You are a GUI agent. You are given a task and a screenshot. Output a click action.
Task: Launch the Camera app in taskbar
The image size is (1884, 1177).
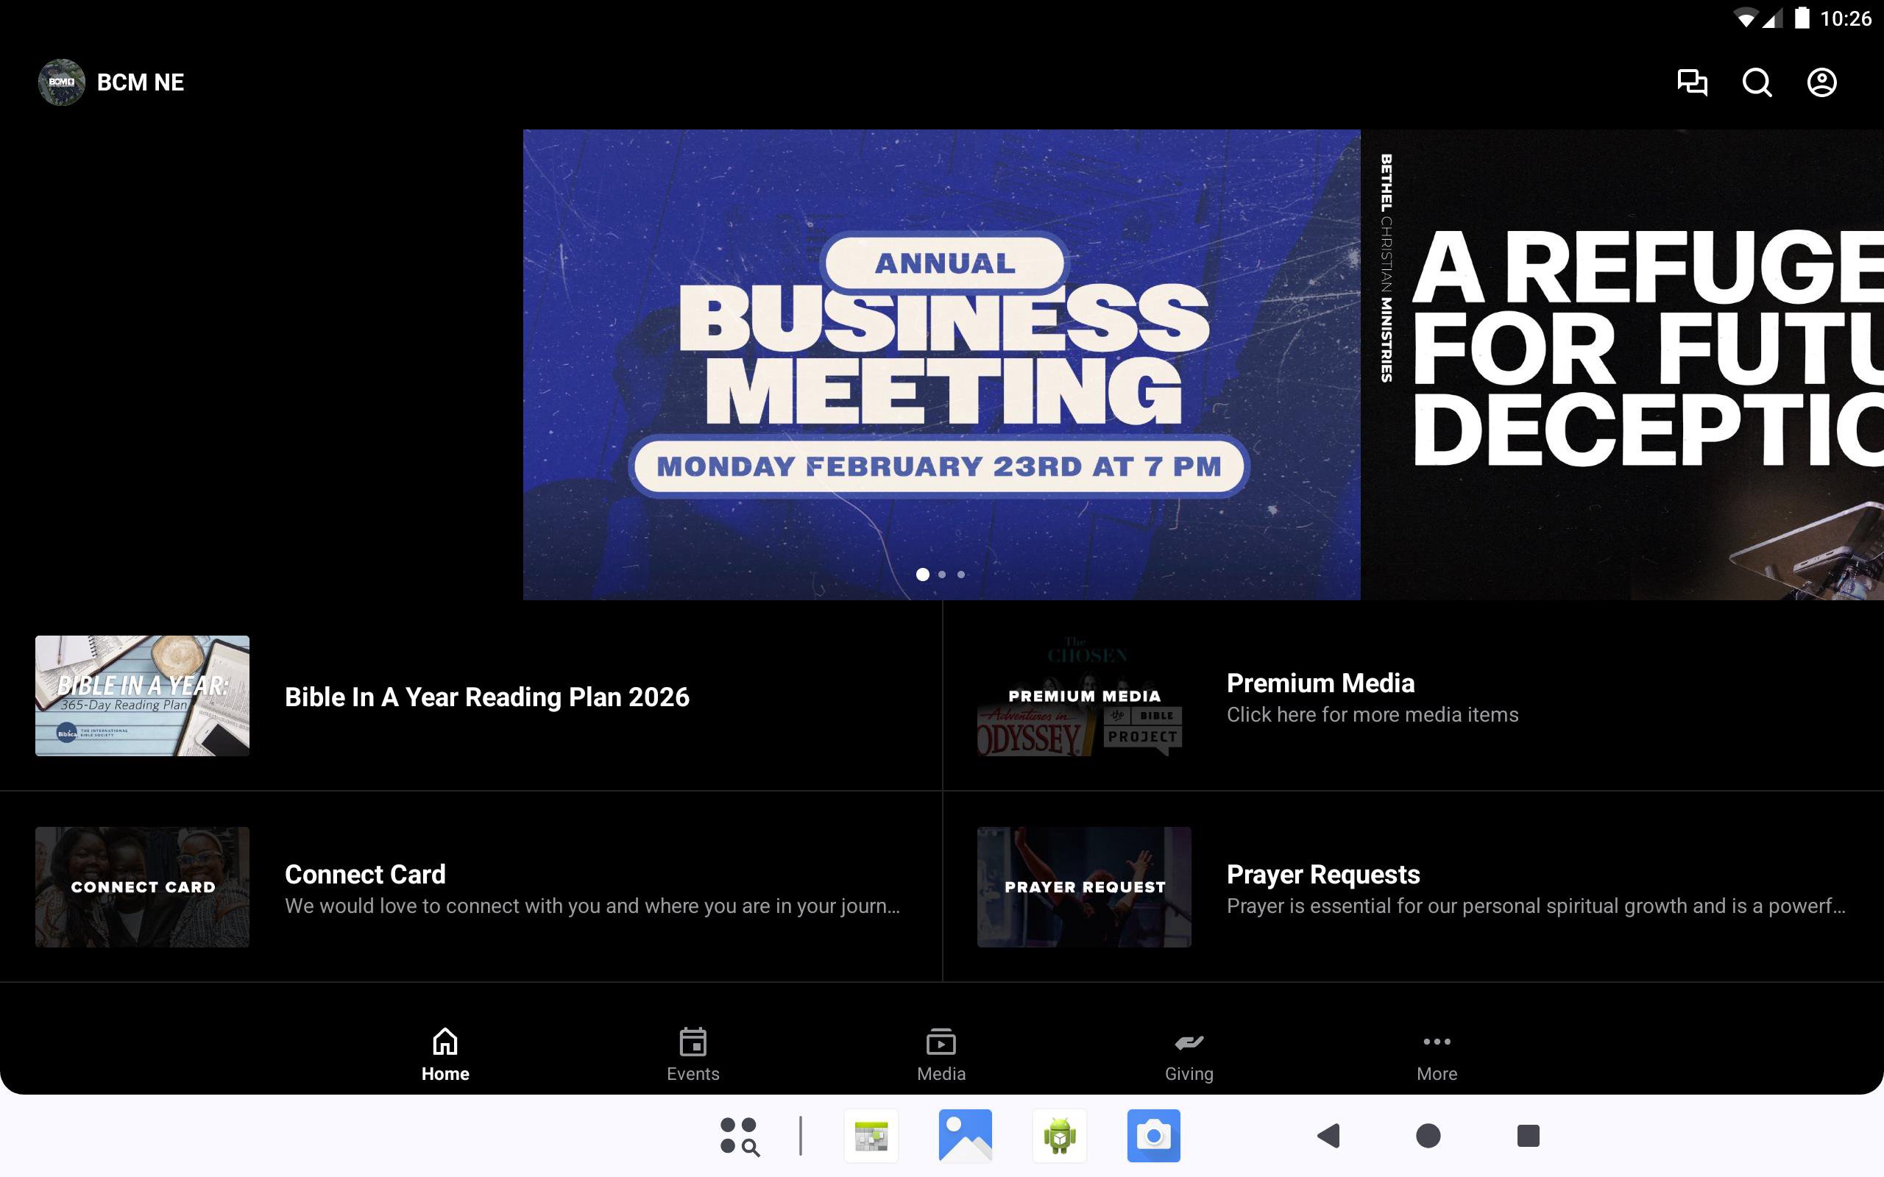tap(1153, 1136)
